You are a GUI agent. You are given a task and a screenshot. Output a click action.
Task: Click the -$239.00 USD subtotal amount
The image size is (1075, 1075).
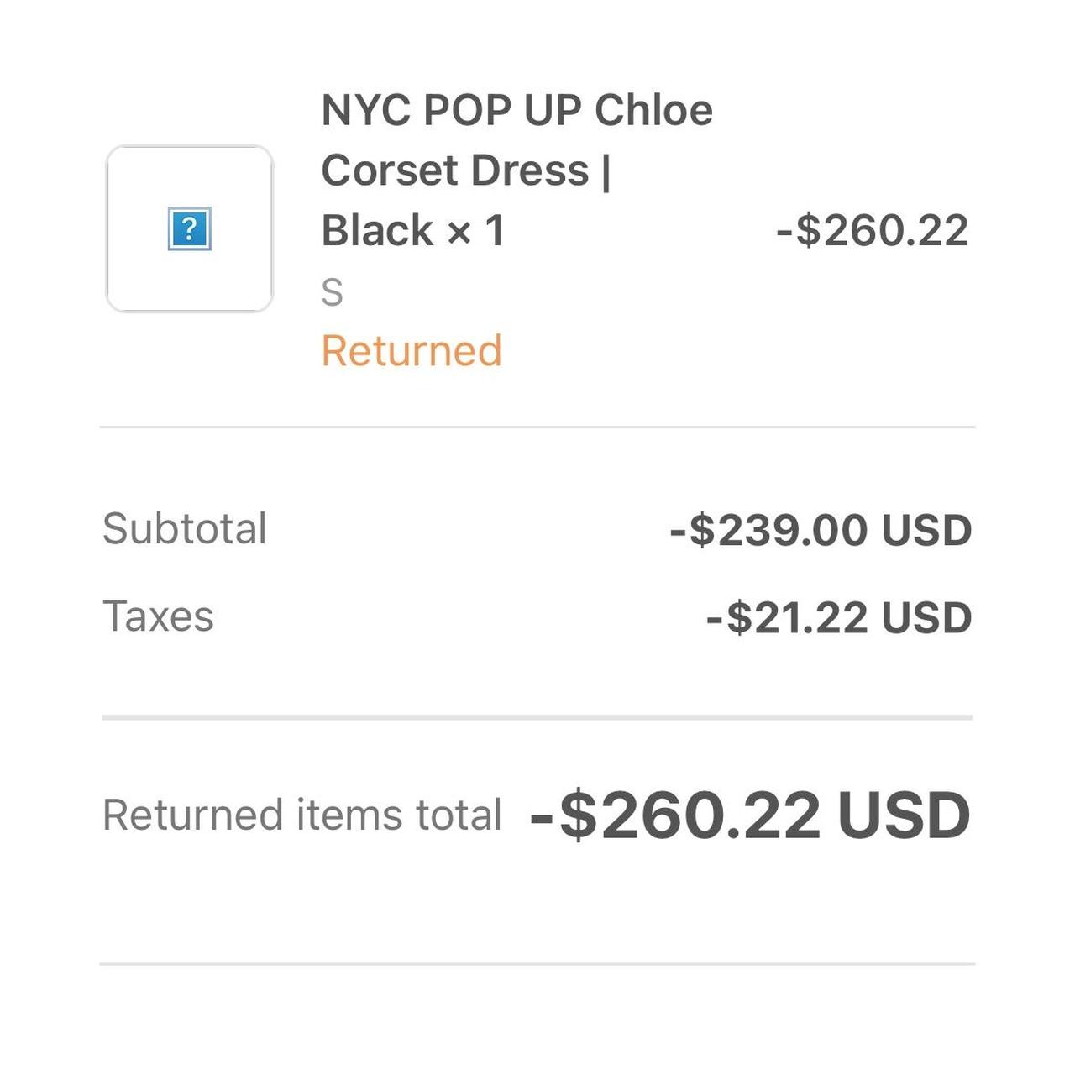[x=821, y=530]
